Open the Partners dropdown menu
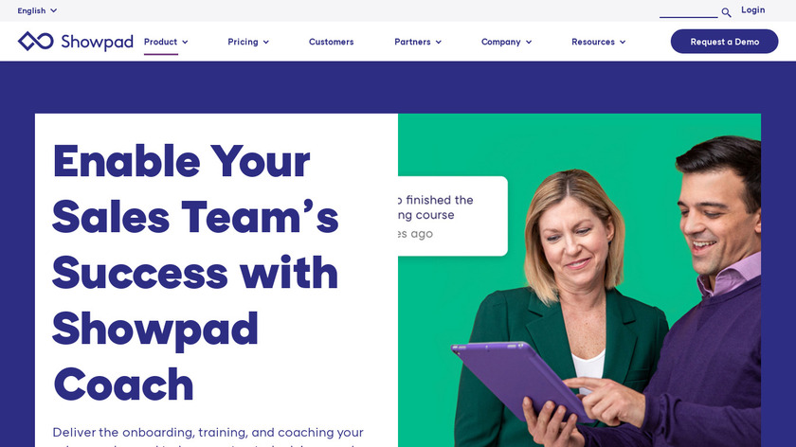Screen dimensions: 796x447 point(418,42)
